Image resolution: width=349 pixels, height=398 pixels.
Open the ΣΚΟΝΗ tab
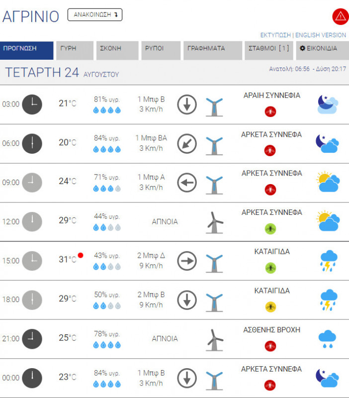coord(117,49)
